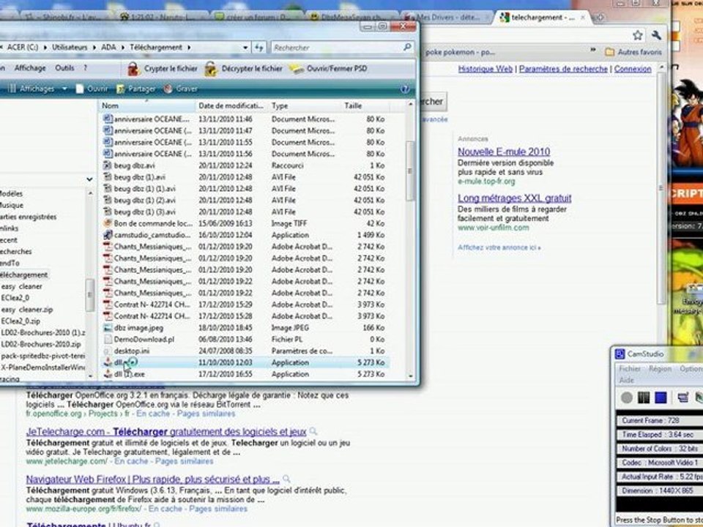
Task: Click the Rechercher field in Explorer
Action: 342,47
